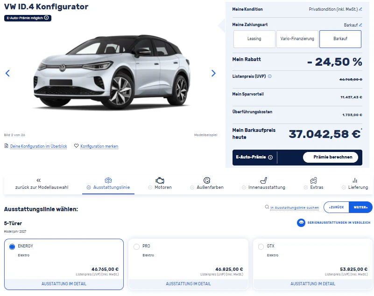Go back via zurück zur Modellauswahl
Image resolution: width=374 pixels, height=296 pixels.
tap(42, 187)
